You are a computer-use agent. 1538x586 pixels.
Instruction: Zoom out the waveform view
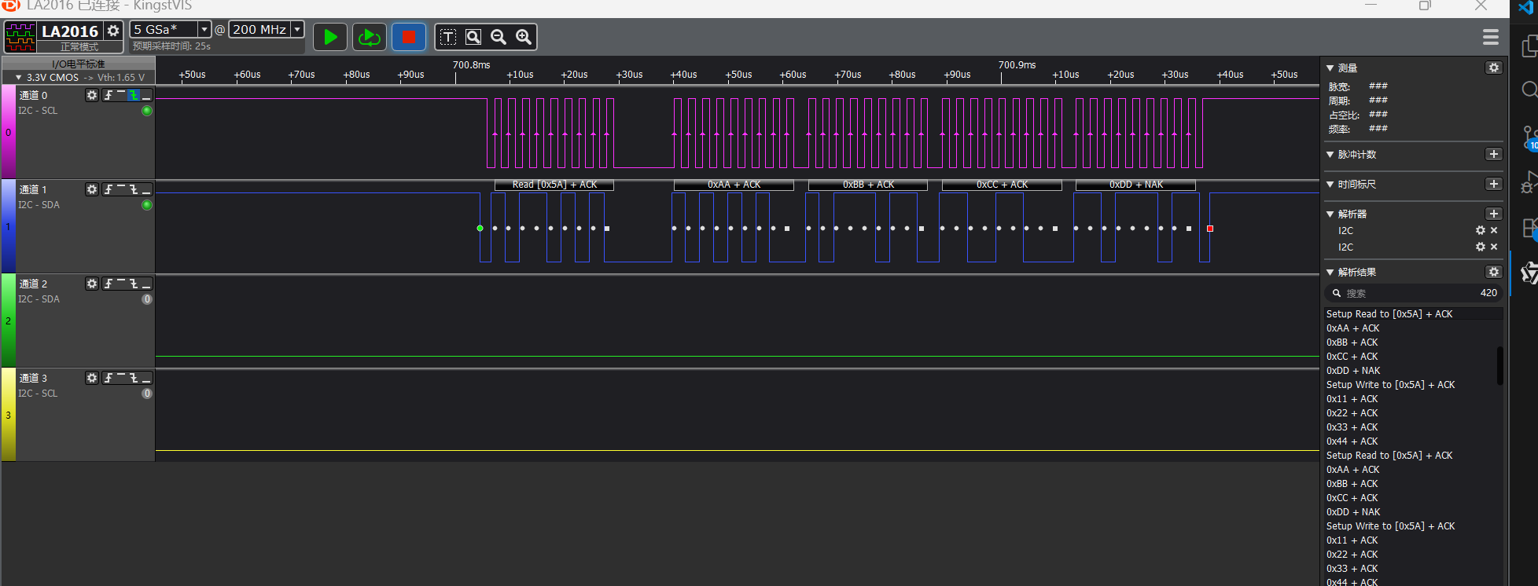coord(499,37)
